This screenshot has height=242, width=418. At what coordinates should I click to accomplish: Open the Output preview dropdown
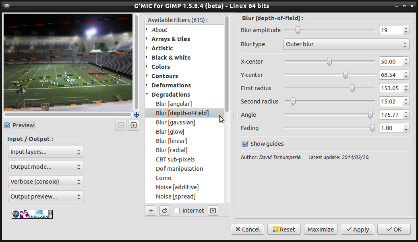[x=46, y=196]
